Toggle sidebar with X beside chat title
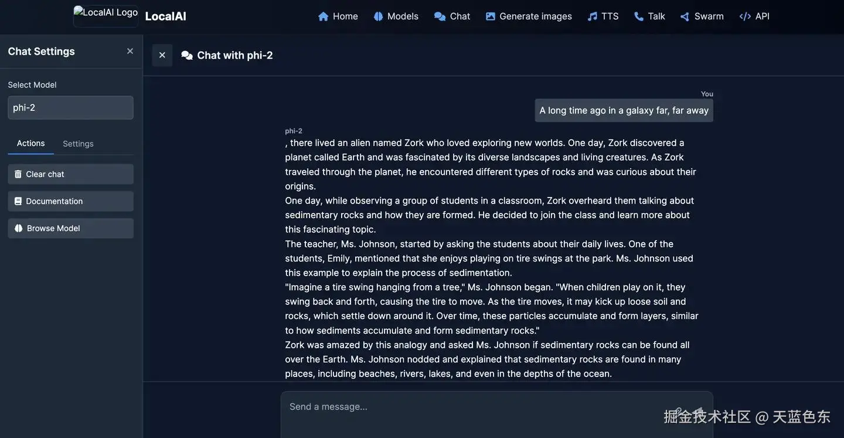The image size is (844, 438). [162, 55]
